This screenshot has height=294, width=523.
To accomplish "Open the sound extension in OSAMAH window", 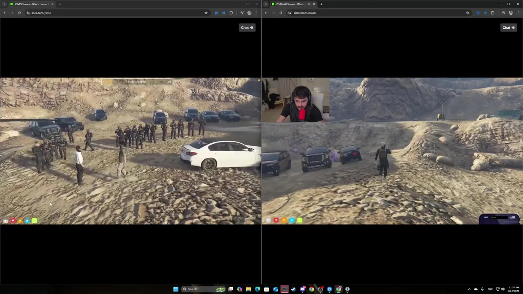I will [485, 13].
